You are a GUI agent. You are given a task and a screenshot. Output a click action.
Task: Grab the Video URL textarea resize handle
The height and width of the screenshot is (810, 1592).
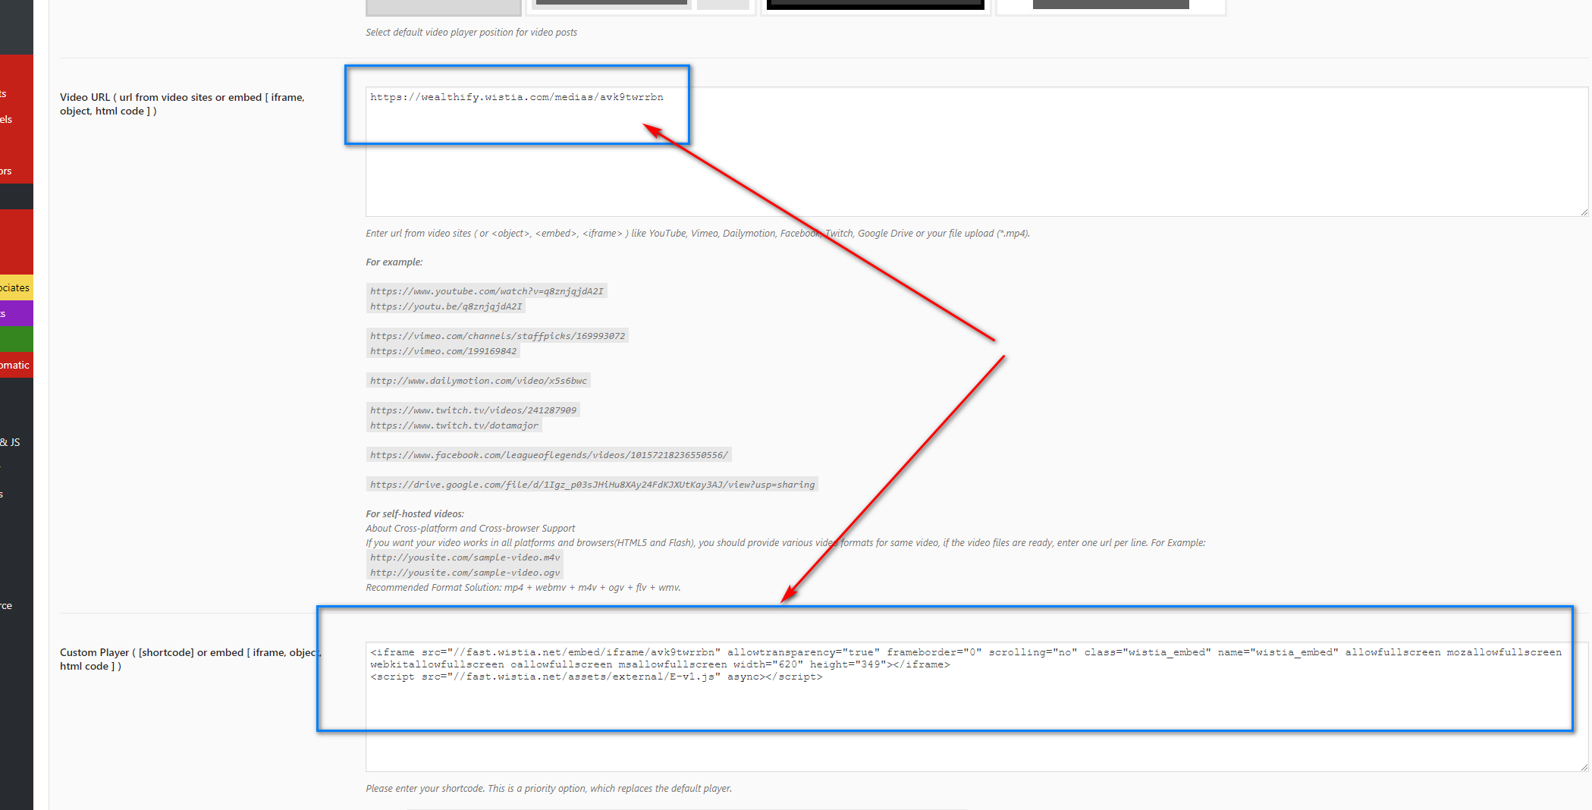pyautogui.click(x=1584, y=212)
